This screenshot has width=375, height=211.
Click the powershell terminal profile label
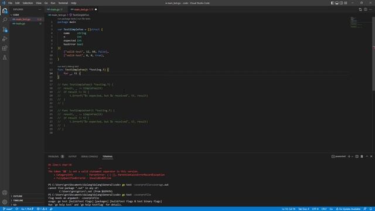point(339,156)
